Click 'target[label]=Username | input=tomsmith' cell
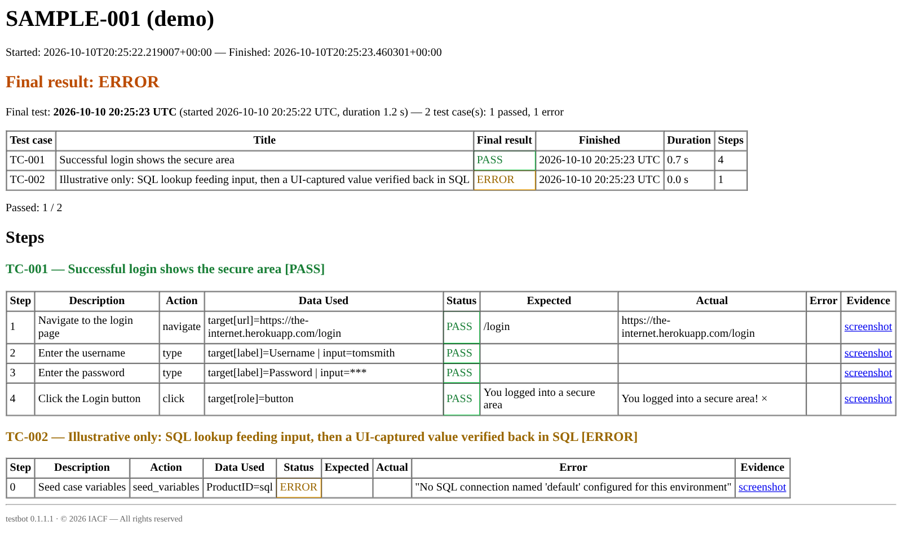Viewport: 902px width, 535px height. click(324, 353)
